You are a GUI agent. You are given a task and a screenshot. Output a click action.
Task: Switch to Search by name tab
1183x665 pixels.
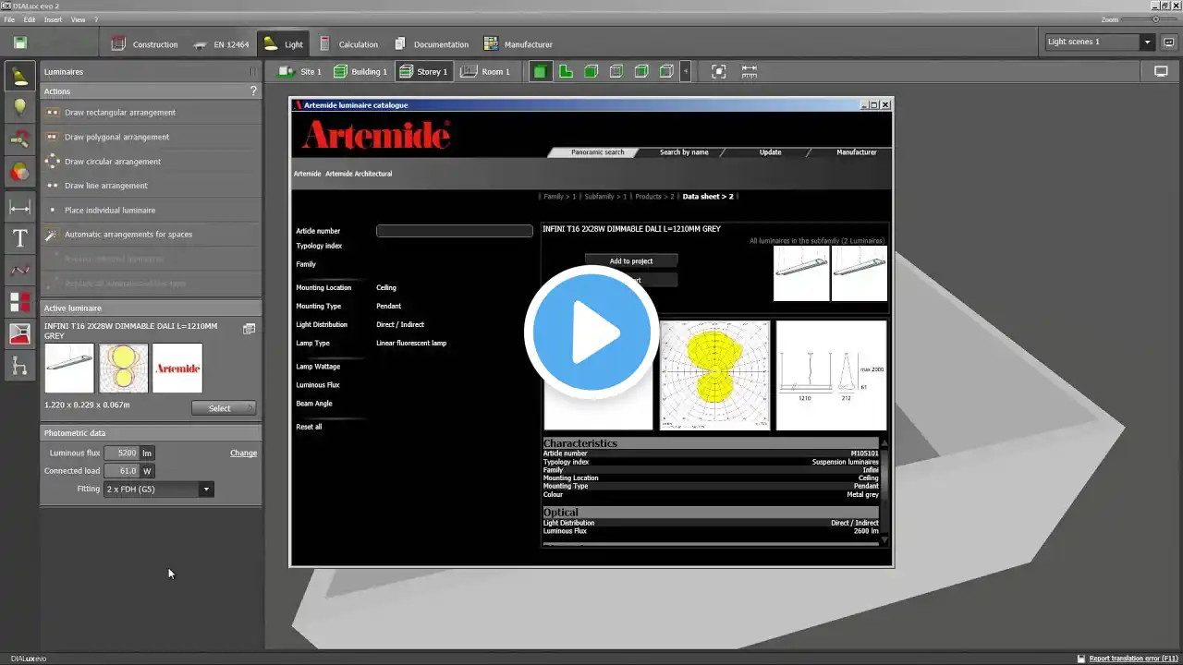[684, 152]
